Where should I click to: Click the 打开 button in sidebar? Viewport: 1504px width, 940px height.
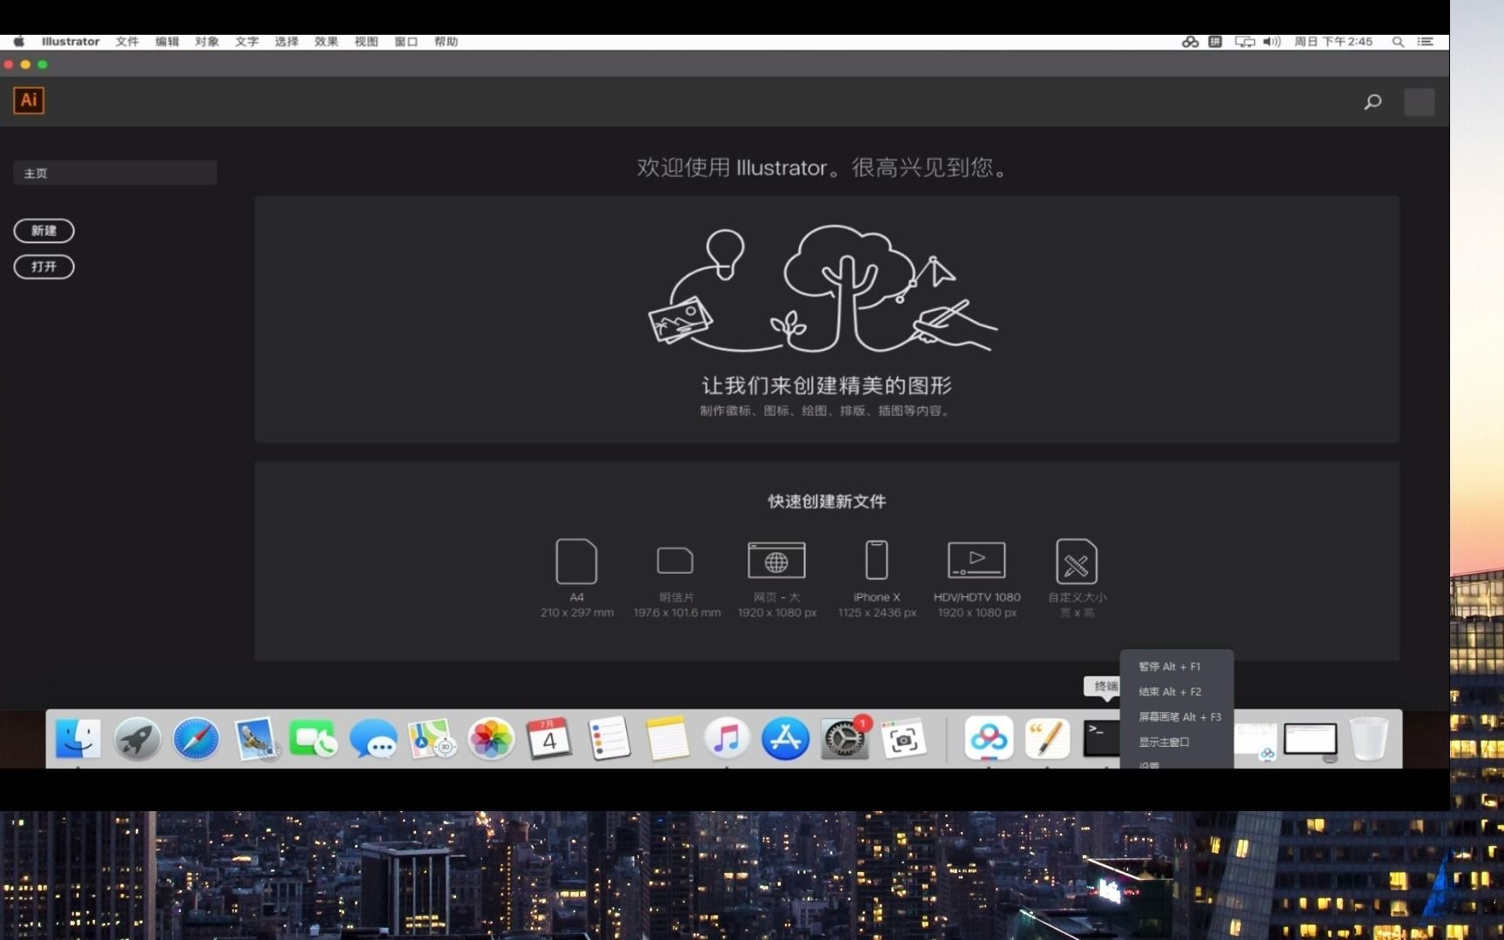[44, 266]
